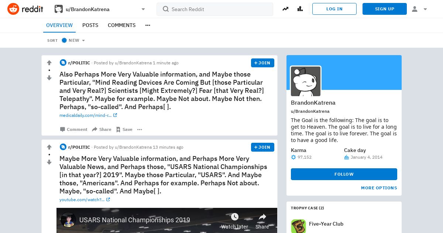
Task: Click the user silhouette icon in header
Action: pos(415,9)
